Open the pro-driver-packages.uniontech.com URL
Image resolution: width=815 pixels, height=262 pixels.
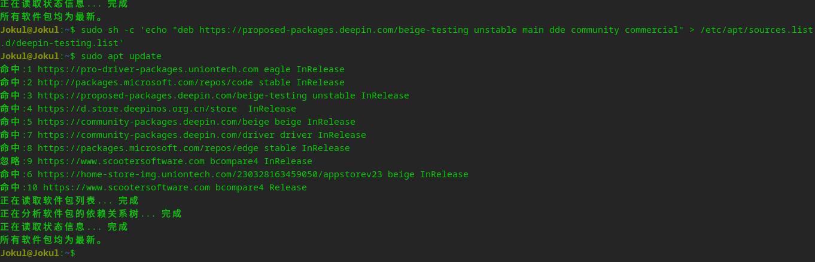tap(148, 69)
